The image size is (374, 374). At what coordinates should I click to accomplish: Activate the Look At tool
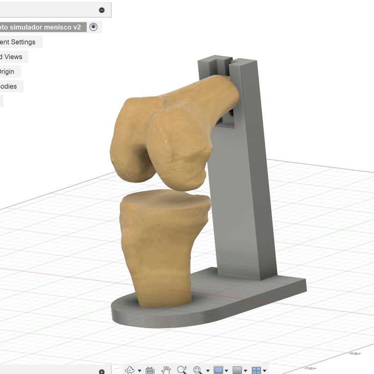pyautogui.click(x=150, y=370)
